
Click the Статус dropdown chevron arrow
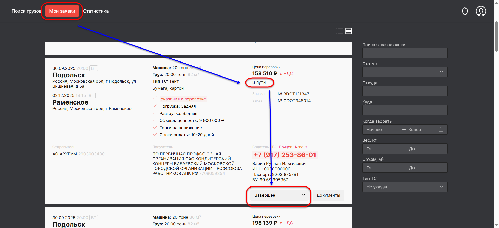tap(441, 72)
